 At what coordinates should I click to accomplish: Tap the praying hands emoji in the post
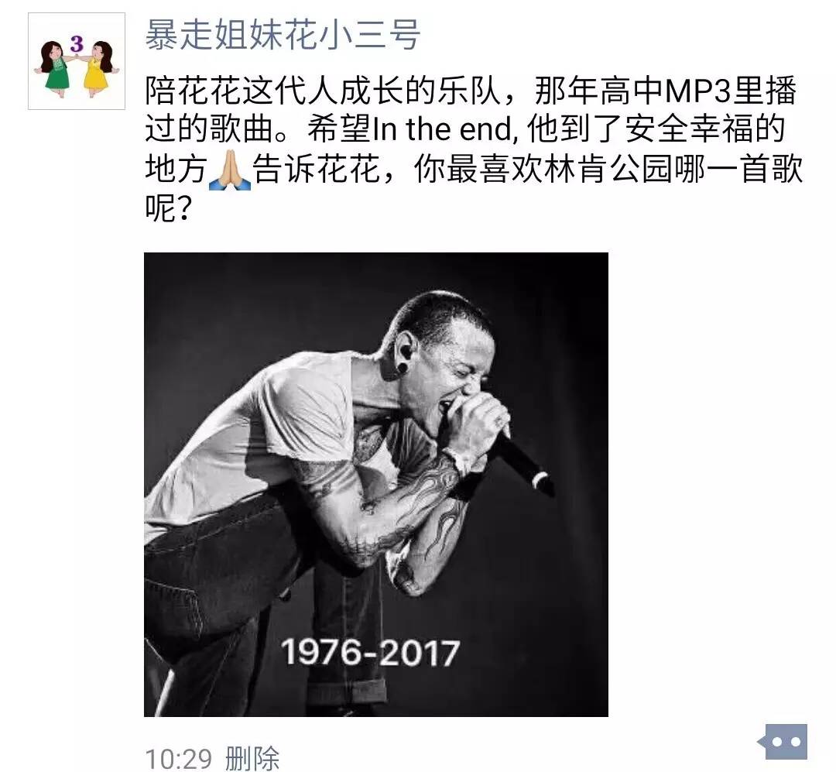tap(229, 170)
